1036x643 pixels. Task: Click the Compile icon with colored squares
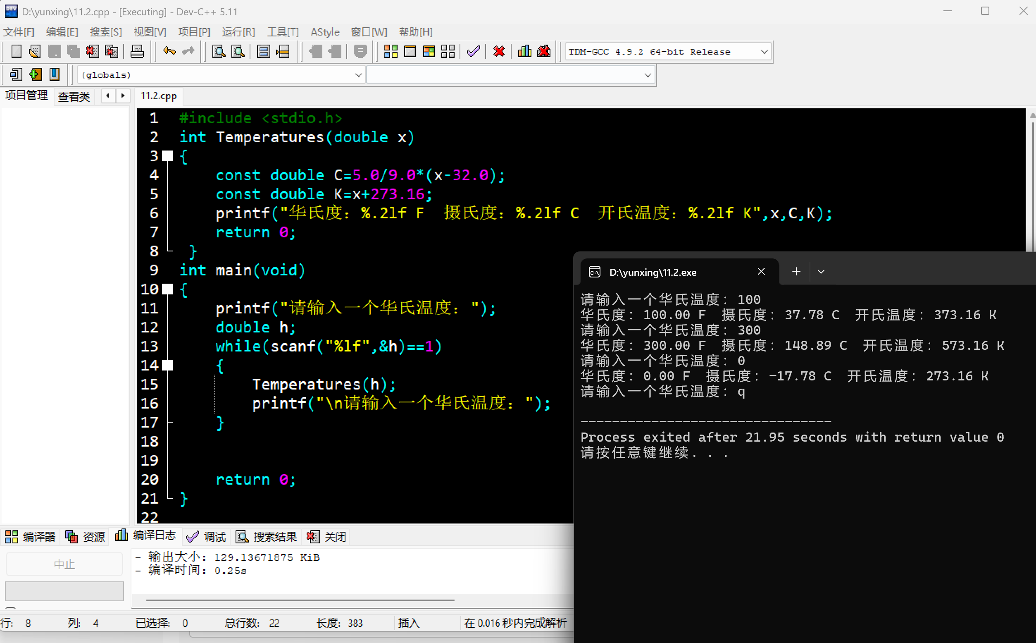391,51
